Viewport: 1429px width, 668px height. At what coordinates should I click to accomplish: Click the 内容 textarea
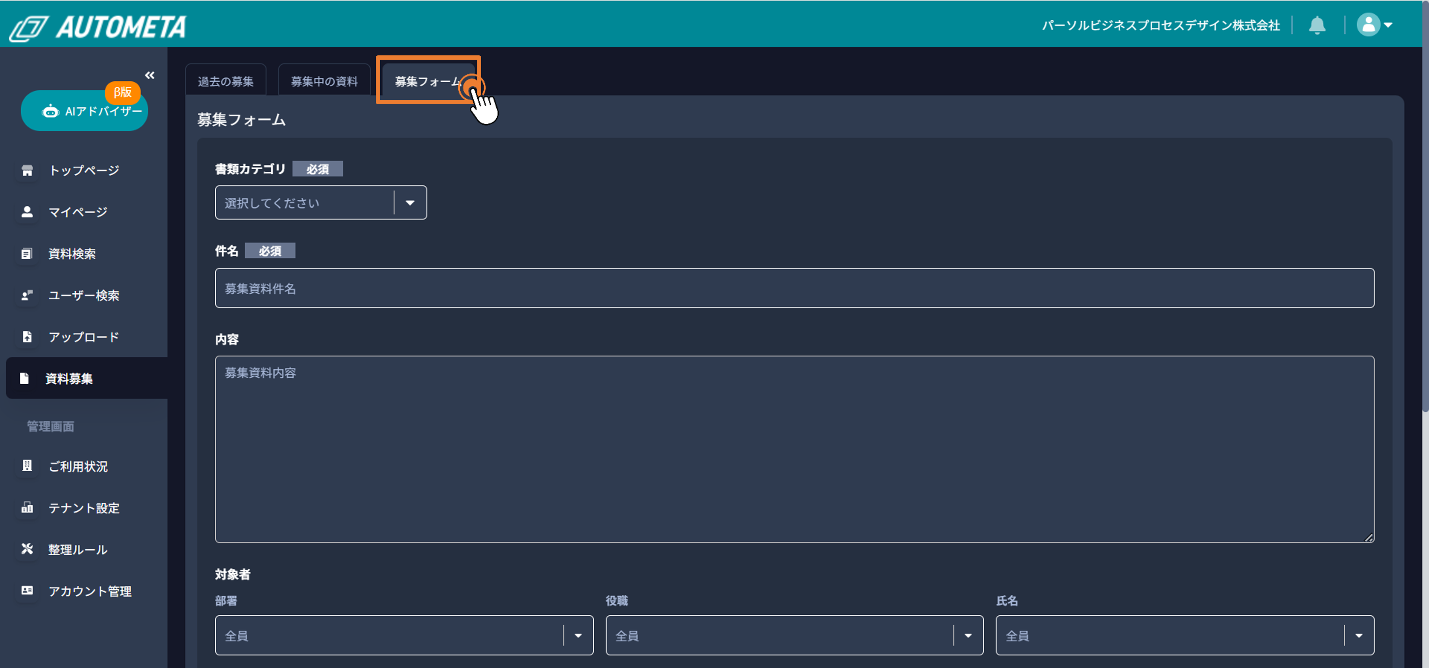794,449
